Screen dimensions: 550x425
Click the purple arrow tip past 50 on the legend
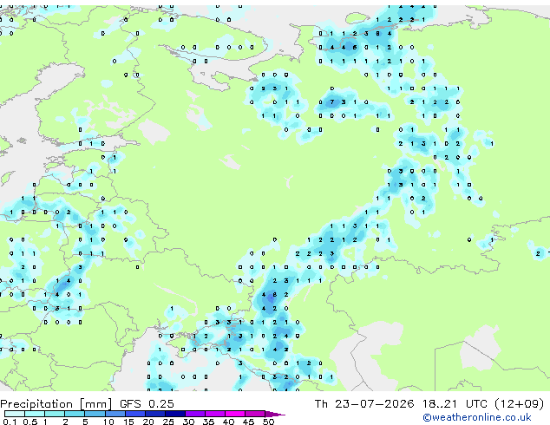[x=275, y=414]
